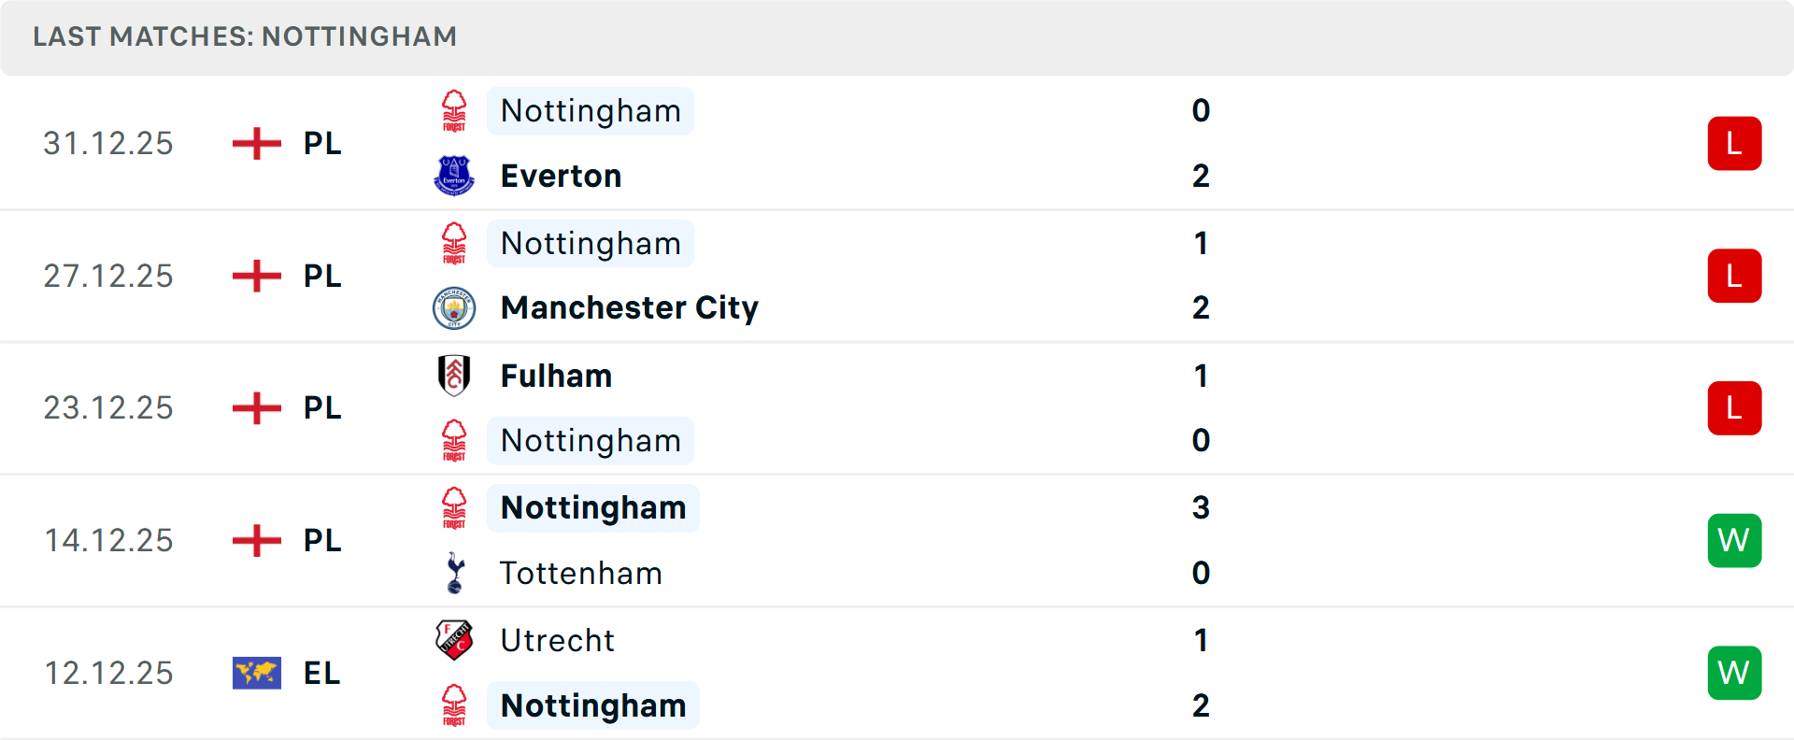The height and width of the screenshot is (740, 1794).
Task: Open the Manchester City team link
Action: coord(629,307)
